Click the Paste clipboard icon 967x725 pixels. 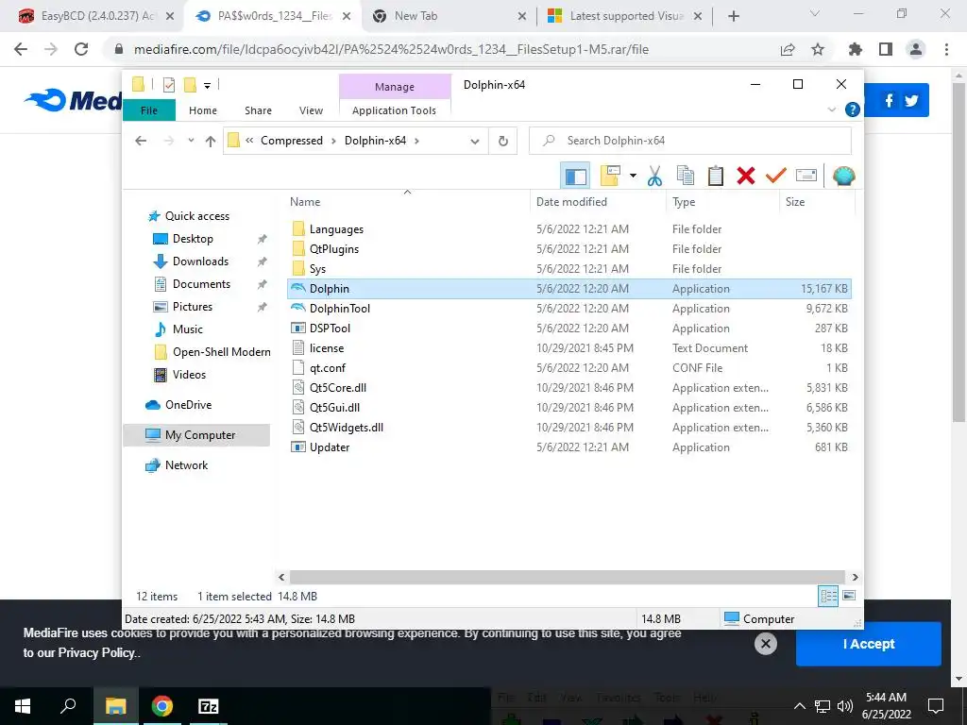pyautogui.click(x=716, y=177)
